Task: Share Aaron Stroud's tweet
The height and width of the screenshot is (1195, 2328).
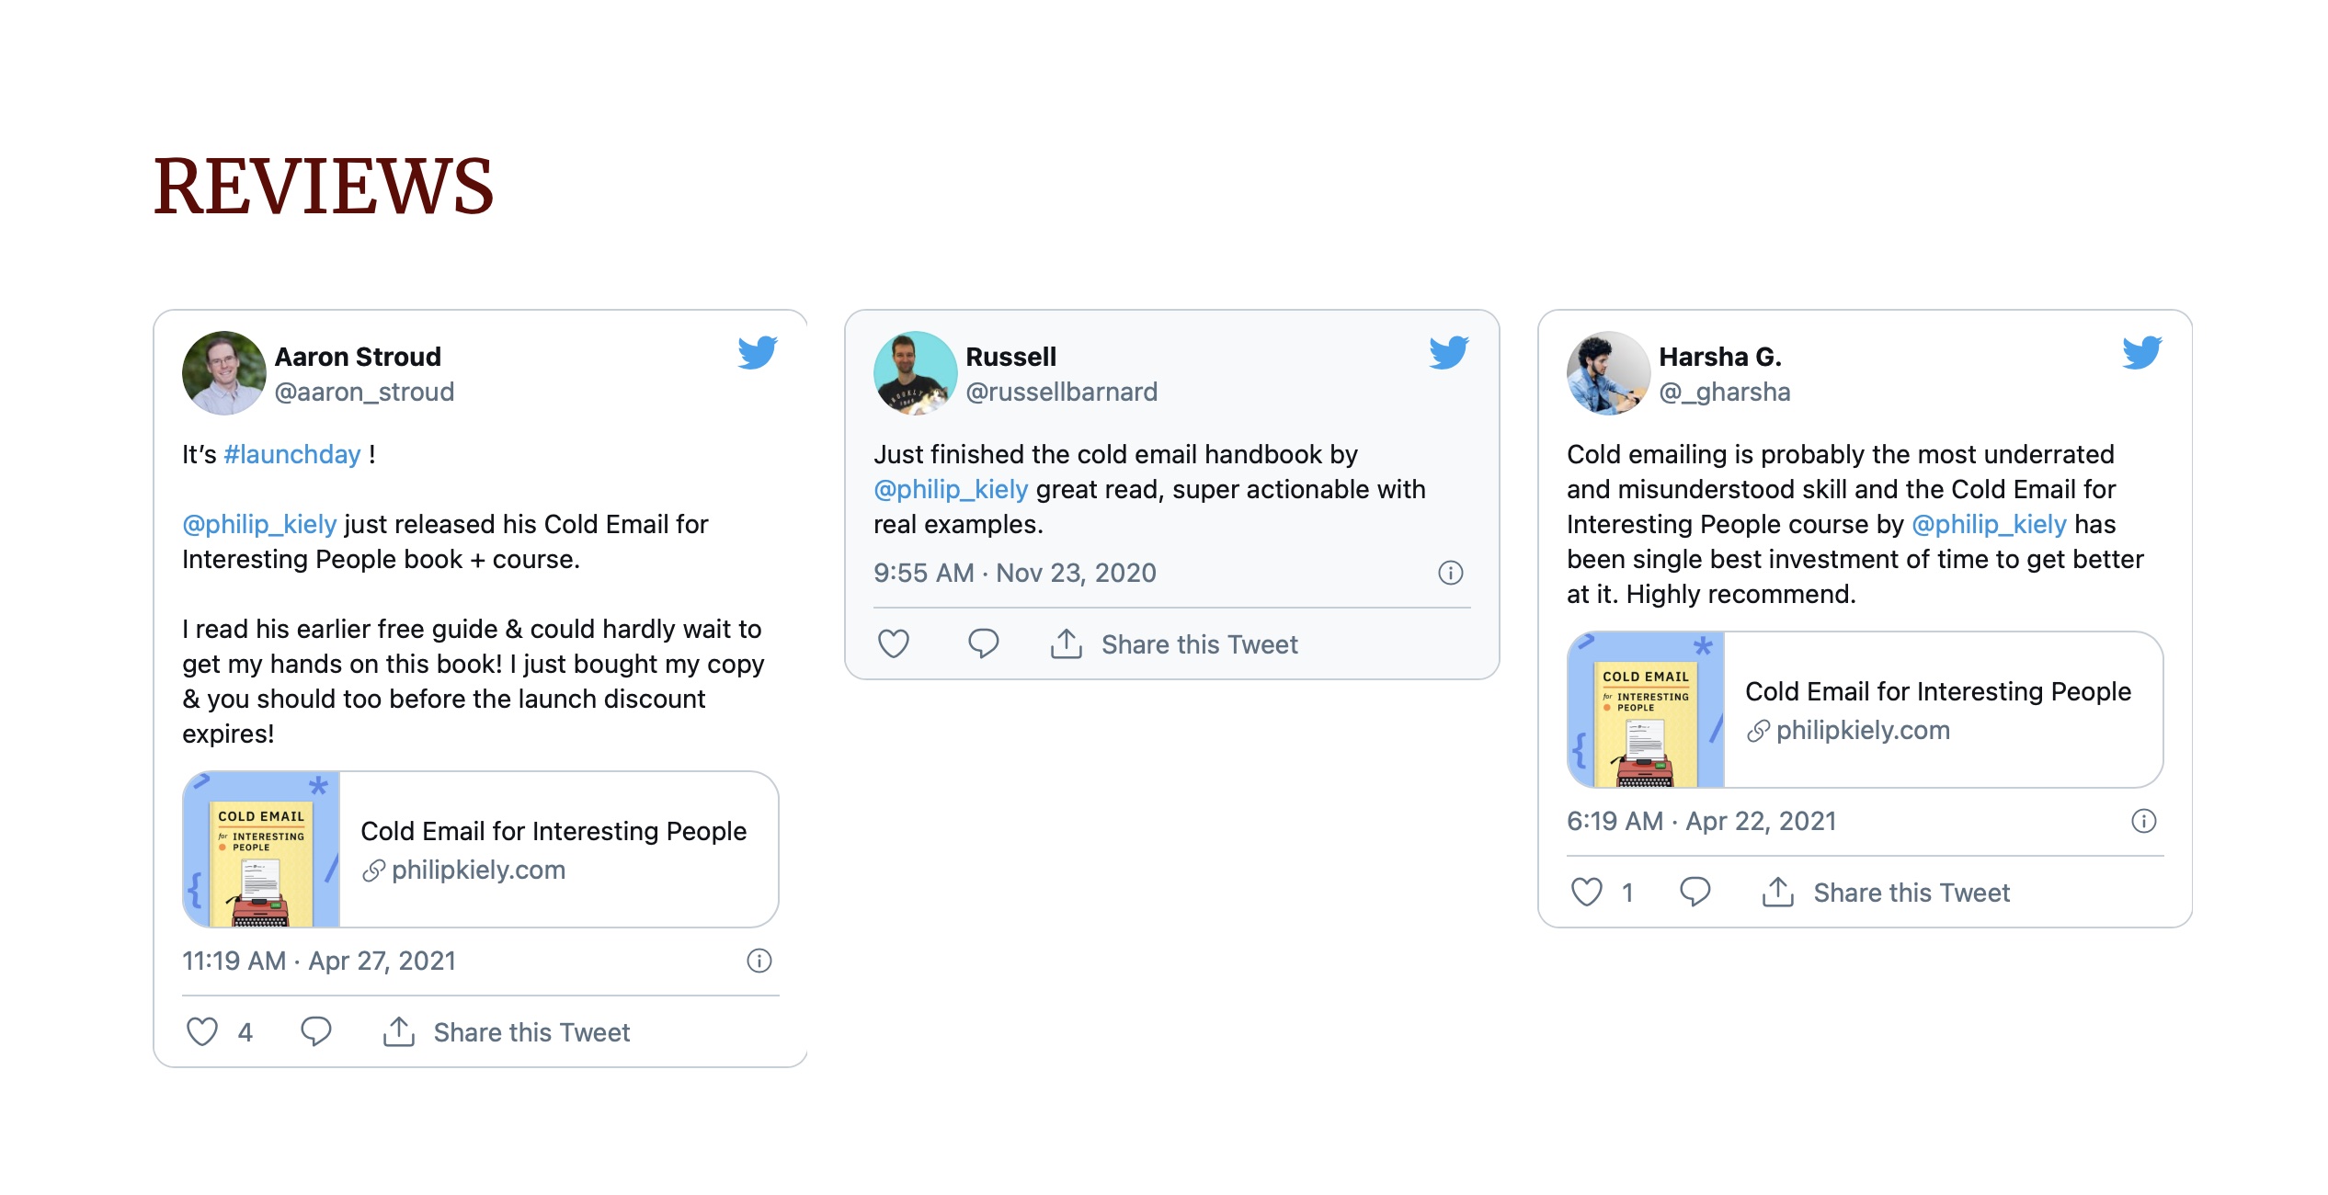Action: click(x=507, y=1032)
